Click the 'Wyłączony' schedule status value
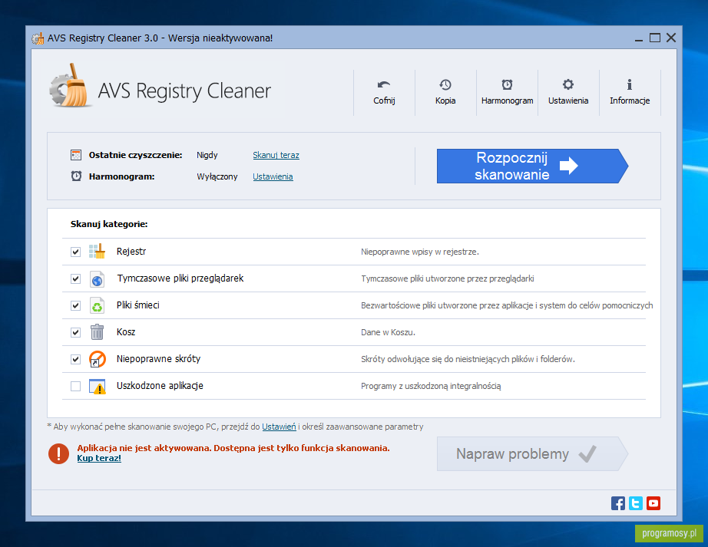Image resolution: width=708 pixels, height=547 pixels. point(217,176)
